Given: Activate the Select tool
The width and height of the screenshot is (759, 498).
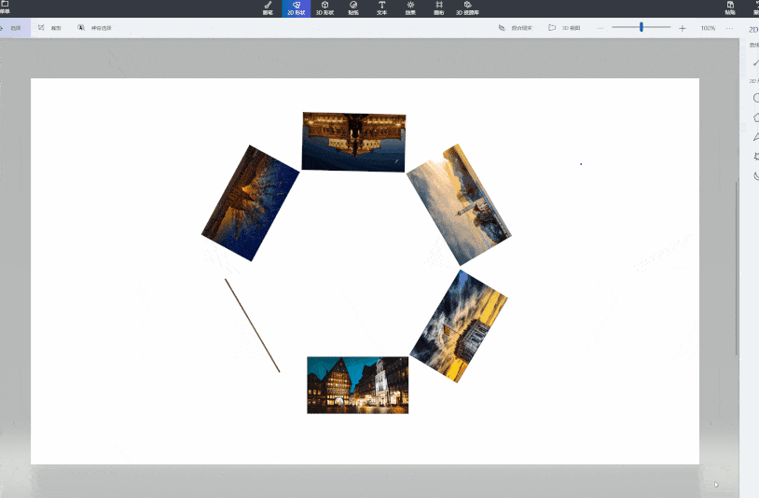Looking at the screenshot, I should tap(14, 28).
